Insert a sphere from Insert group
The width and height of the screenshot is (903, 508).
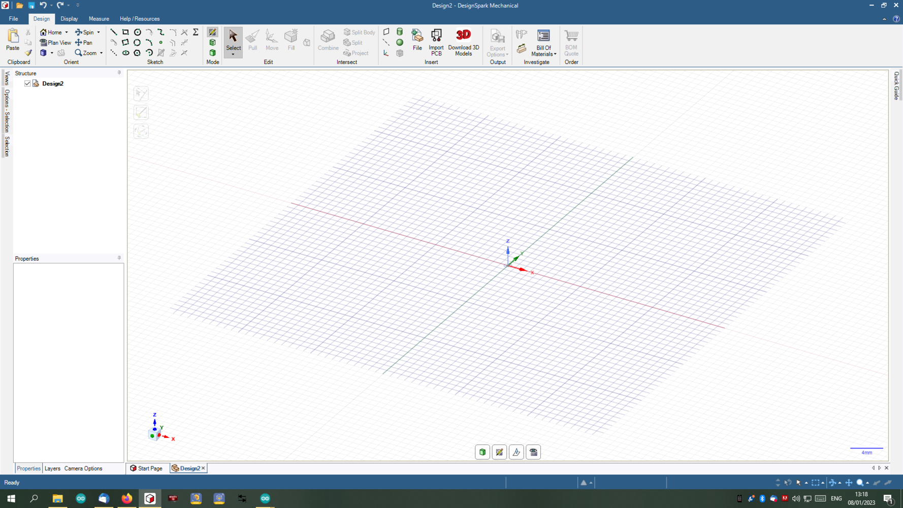(x=400, y=43)
